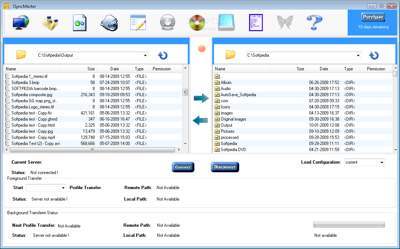Open the network folders toolbar icon
This screenshot has height=249, width=400.
pyautogui.click(x=50, y=23)
